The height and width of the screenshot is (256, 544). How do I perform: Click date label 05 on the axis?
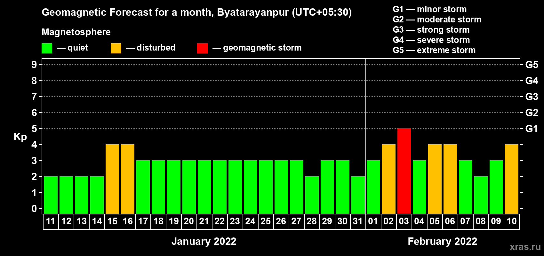[435, 221]
